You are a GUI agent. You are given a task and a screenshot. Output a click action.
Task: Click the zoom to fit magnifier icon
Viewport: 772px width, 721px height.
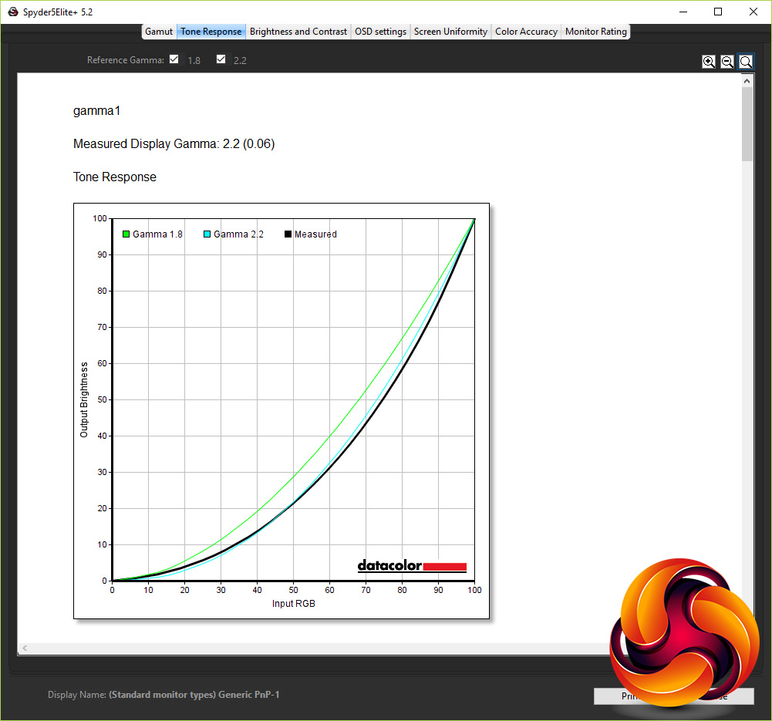(746, 62)
